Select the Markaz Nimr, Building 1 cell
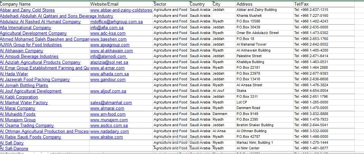Image resolution: width=364 pixels, height=154 pixels. click(265, 142)
